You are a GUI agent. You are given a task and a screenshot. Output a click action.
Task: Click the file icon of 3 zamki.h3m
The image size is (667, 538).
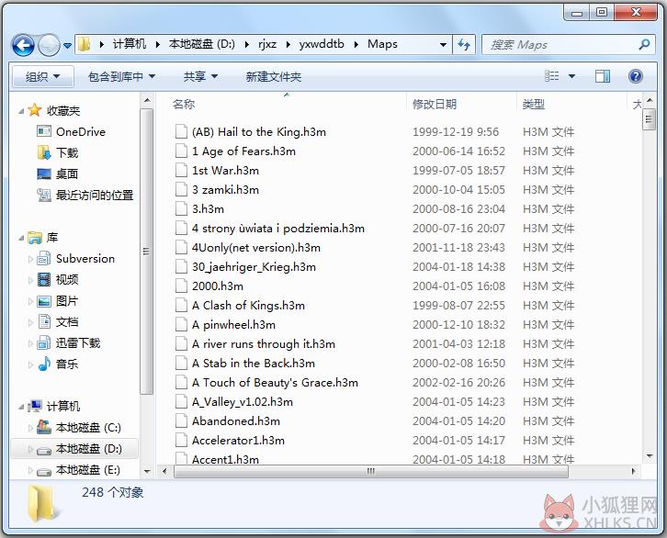click(x=181, y=189)
